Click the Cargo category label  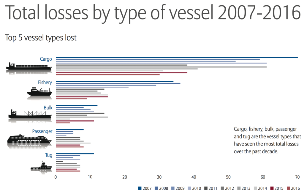tap(46, 59)
